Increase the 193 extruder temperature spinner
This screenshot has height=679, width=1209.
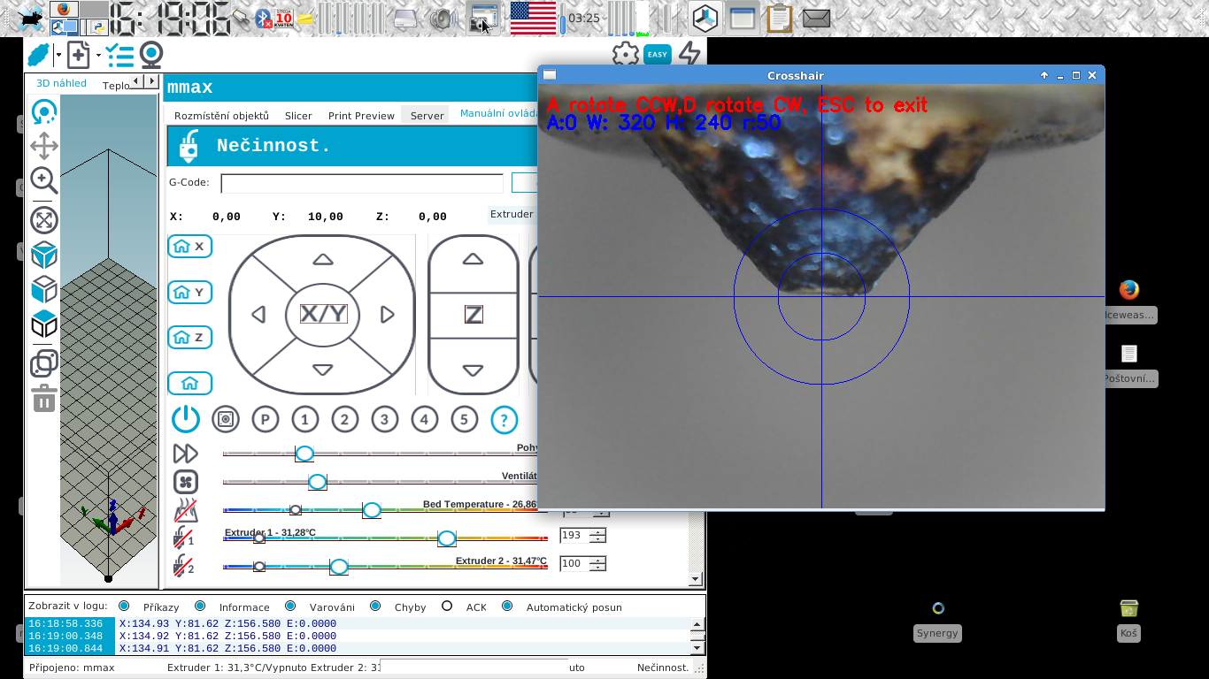pos(598,531)
